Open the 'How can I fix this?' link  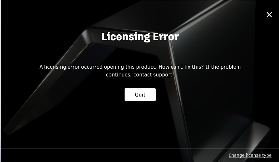click(181, 67)
